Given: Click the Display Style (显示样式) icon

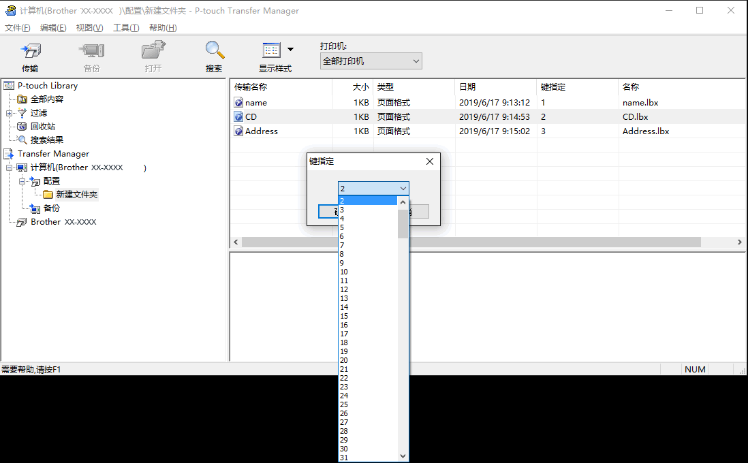Looking at the screenshot, I should [x=271, y=50].
